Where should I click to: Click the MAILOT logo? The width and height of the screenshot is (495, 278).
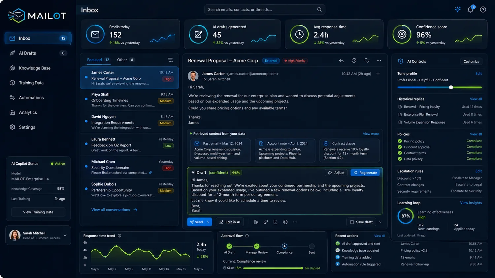pyautogui.click(x=37, y=15)
